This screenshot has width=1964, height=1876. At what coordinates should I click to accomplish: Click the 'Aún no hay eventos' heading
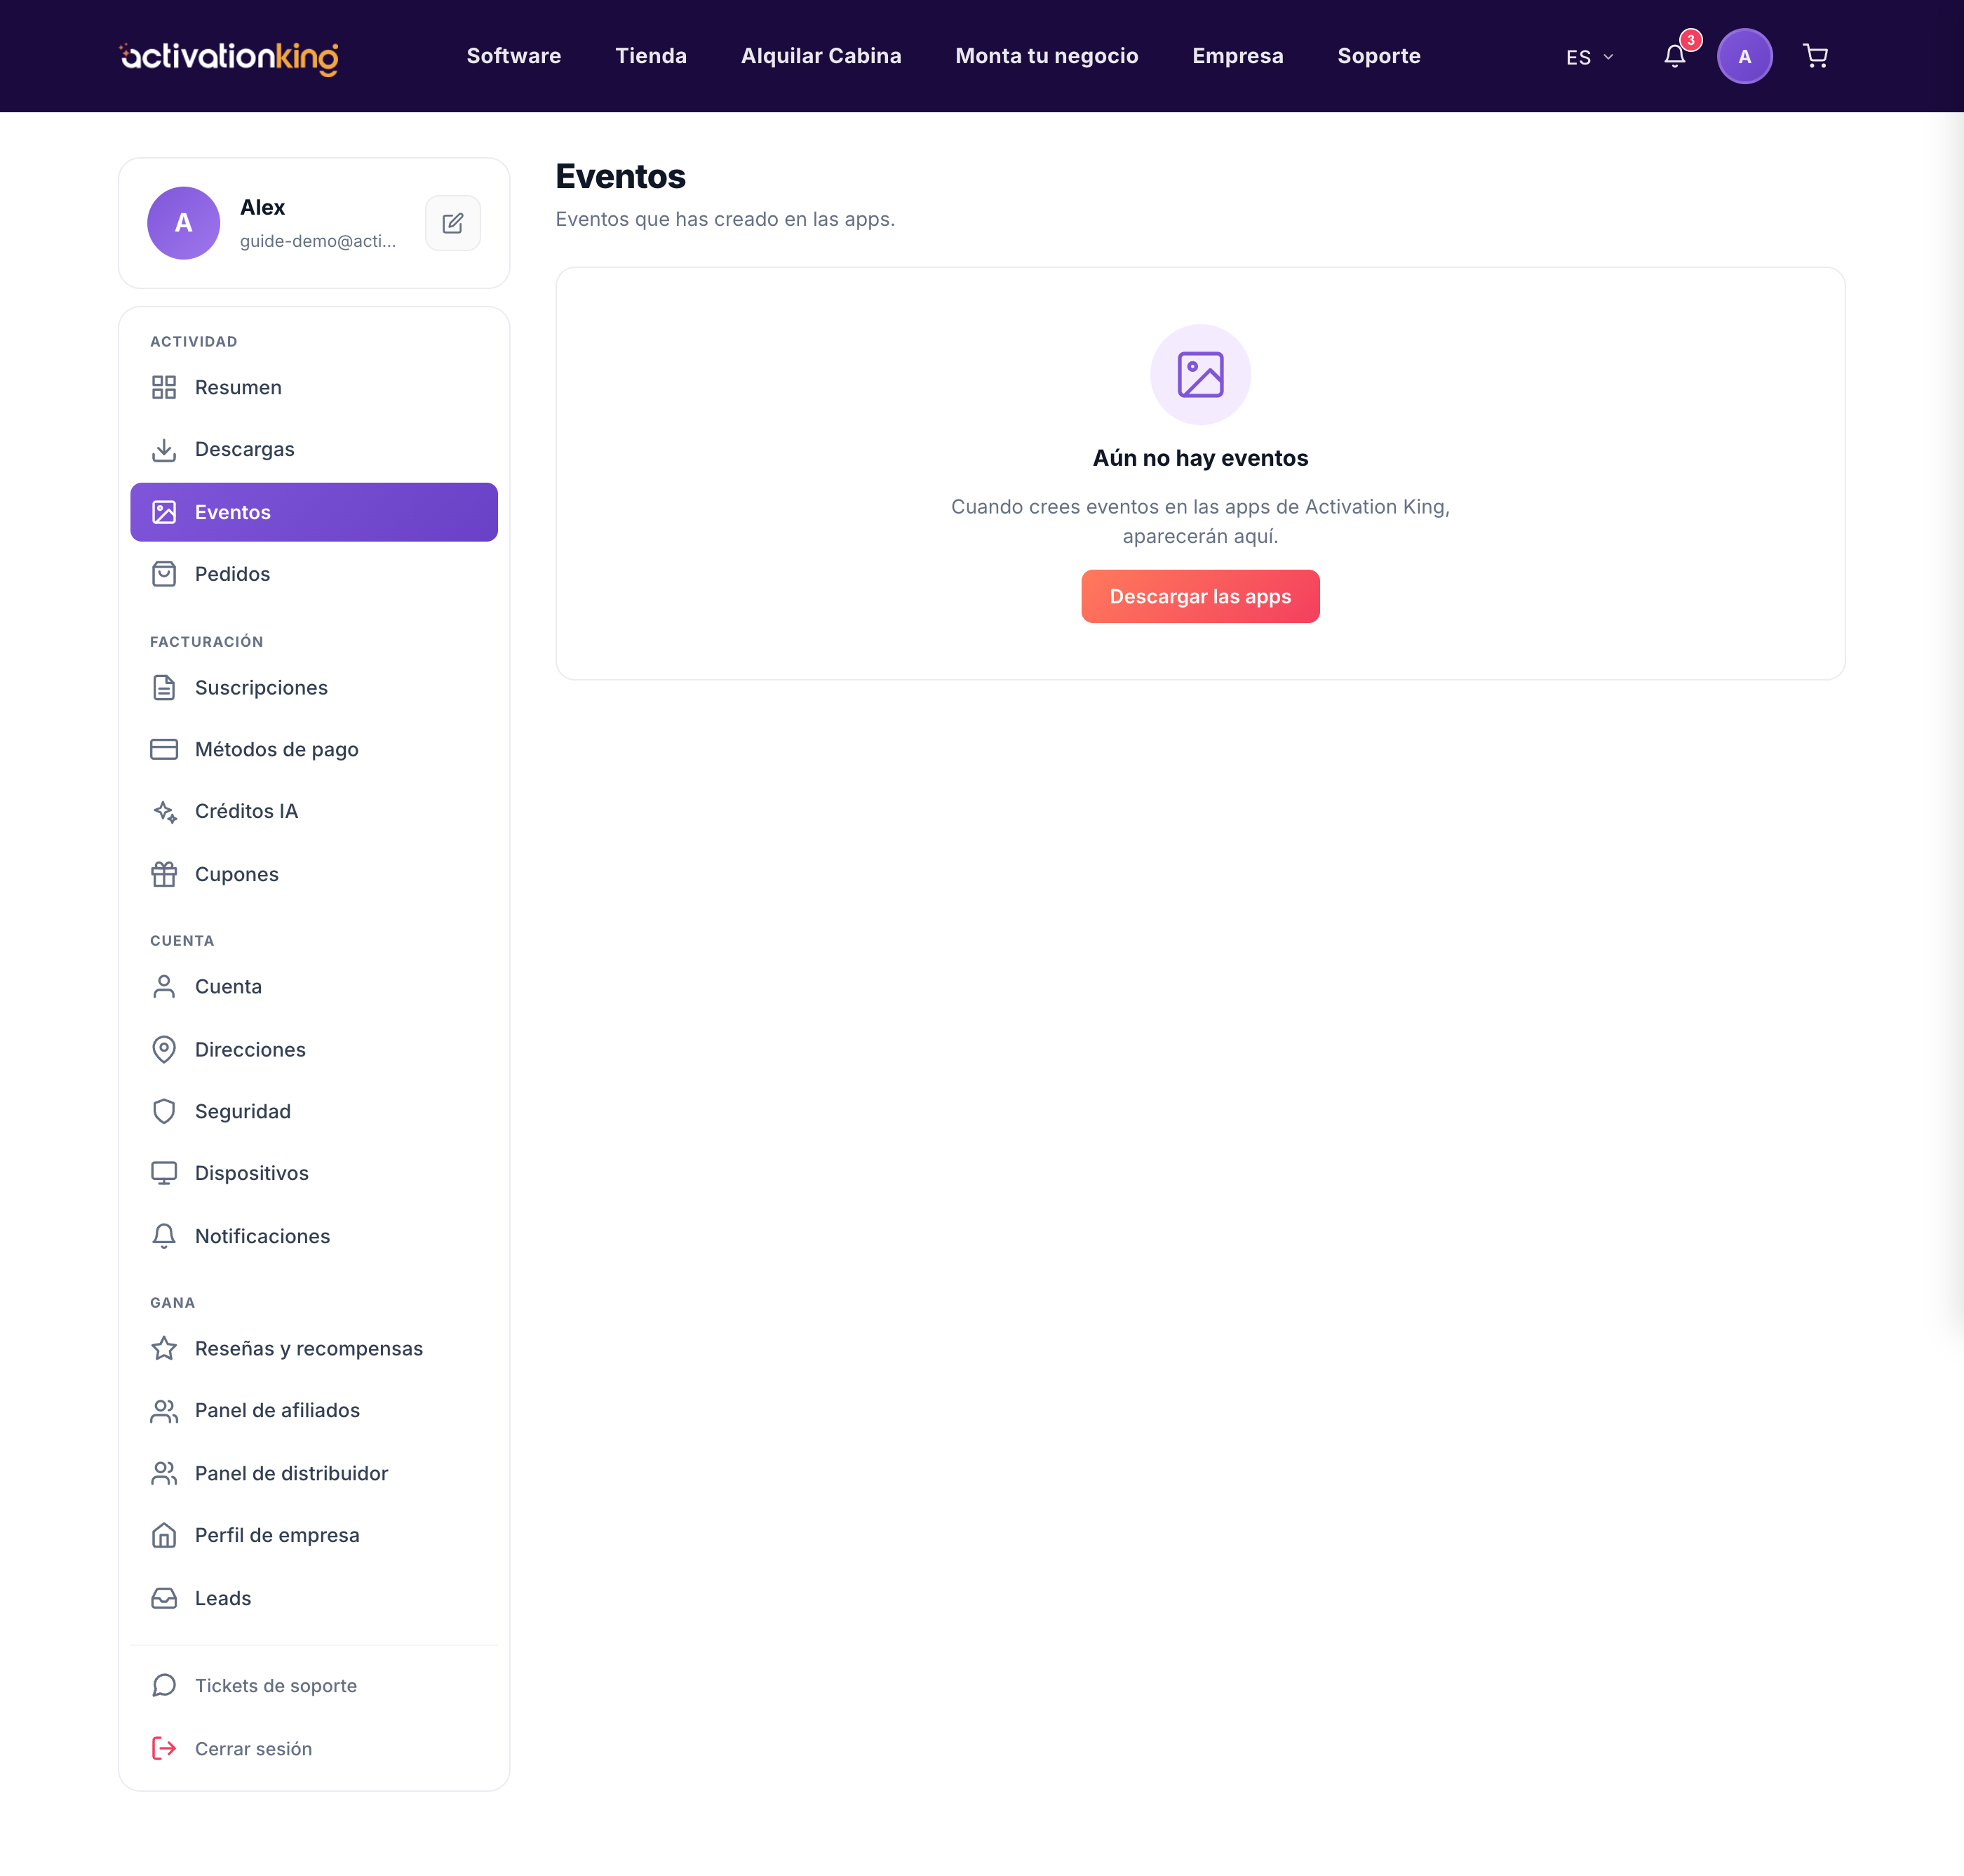(1200, 458)
